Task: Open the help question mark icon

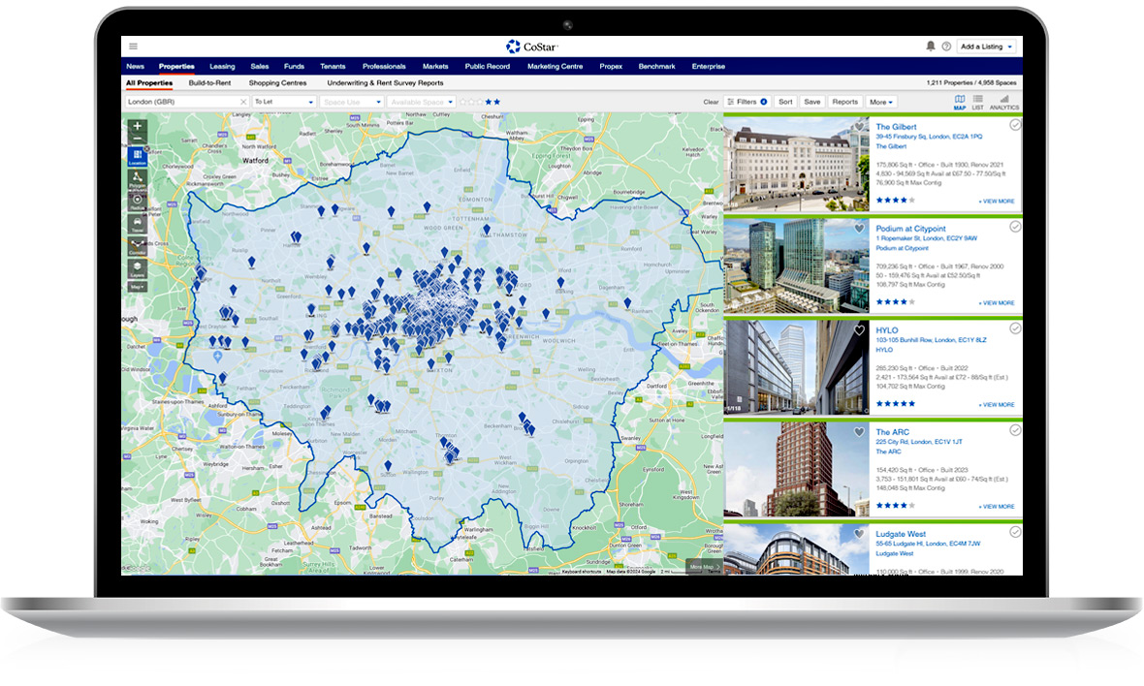Action: 946,47
